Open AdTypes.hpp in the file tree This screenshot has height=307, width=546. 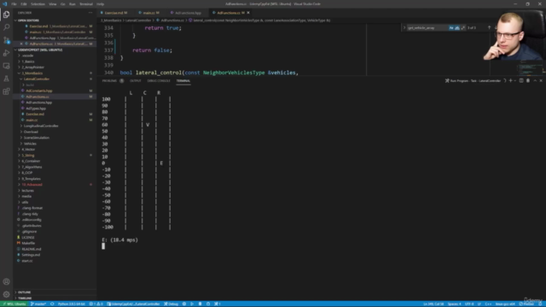coord(36,108)
